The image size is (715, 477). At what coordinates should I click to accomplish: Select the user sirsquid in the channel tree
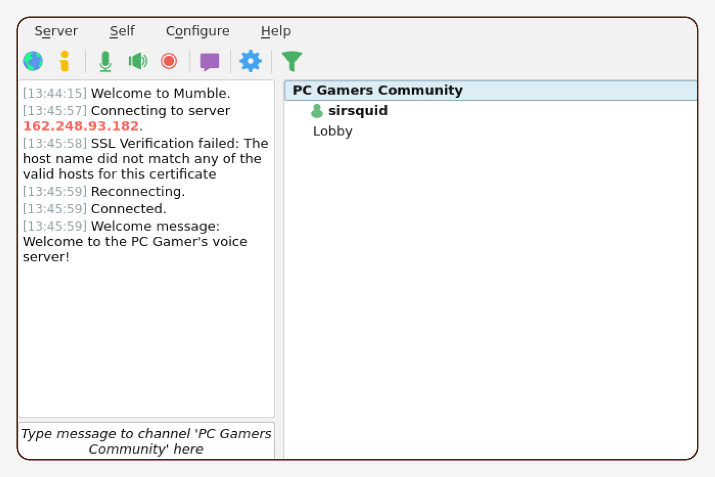pyautogui.click(x=358, y=111)
